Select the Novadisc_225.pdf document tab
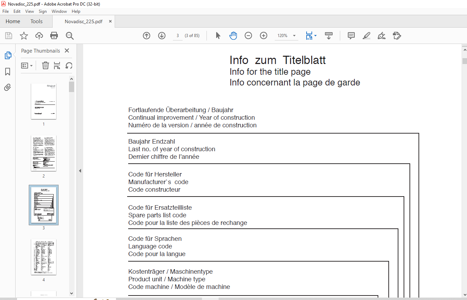The width and height of the screenshot is (467, 300). 83,21
